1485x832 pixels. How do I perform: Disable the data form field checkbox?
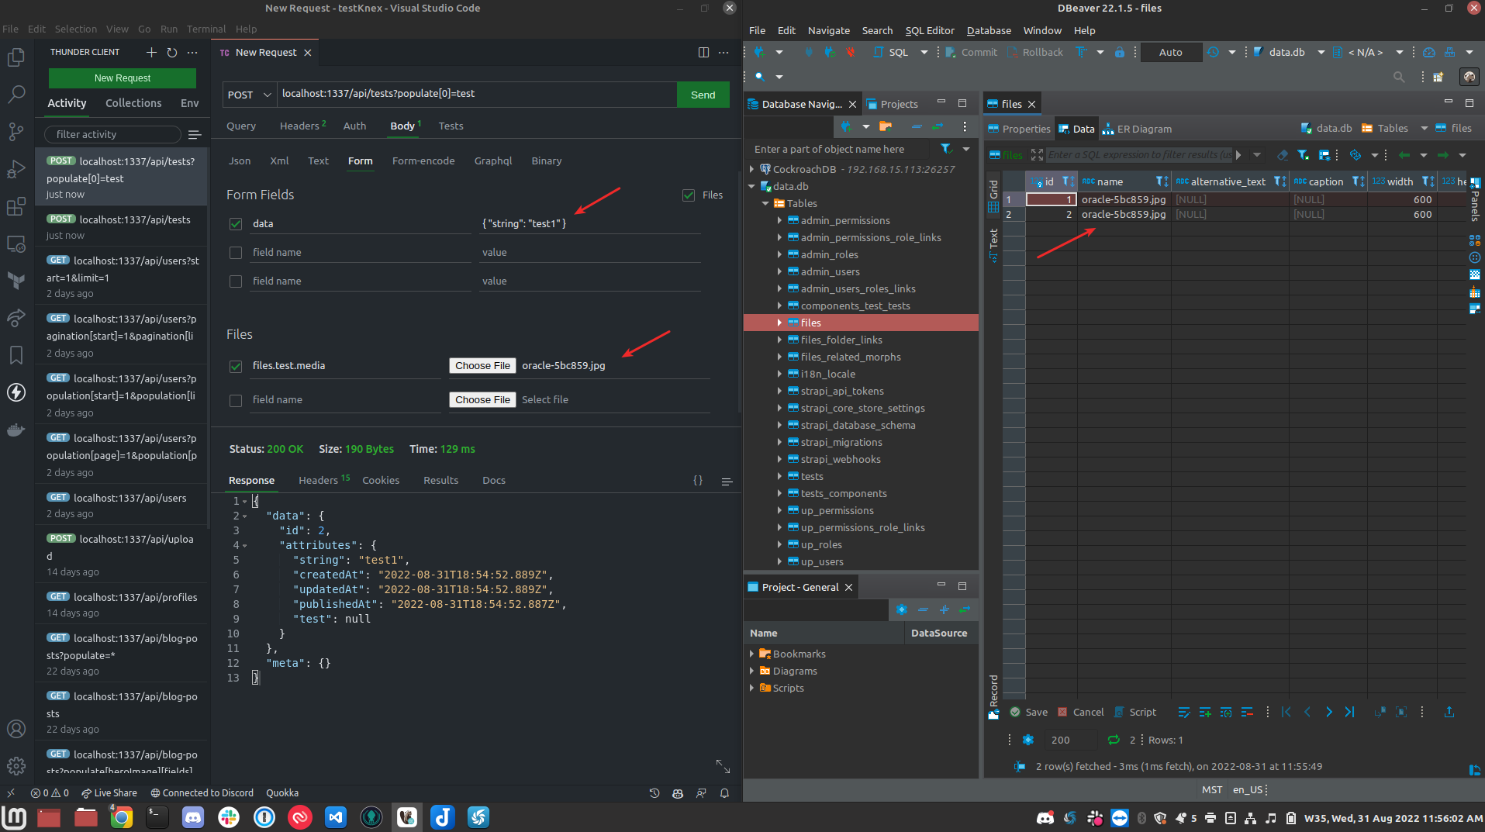[x=235, y=224]
